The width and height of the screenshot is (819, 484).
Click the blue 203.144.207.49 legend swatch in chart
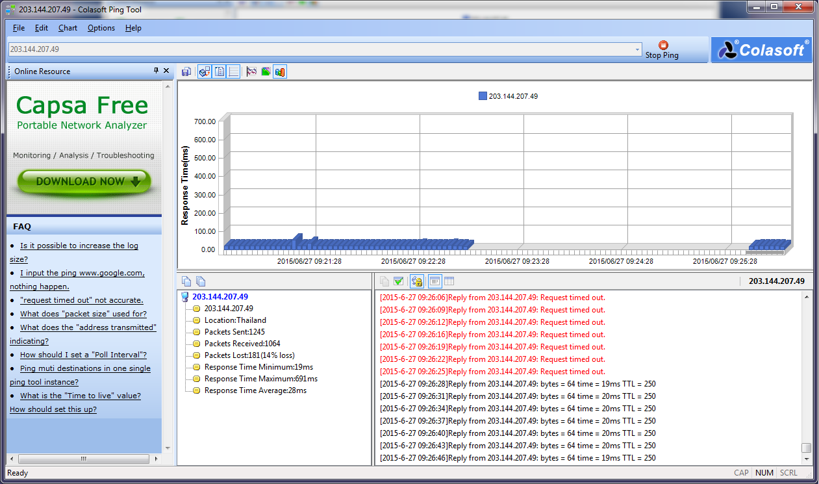(483, 96)
